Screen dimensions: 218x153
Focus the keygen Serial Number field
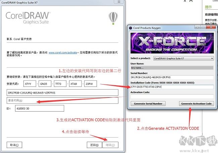point(172,77)
